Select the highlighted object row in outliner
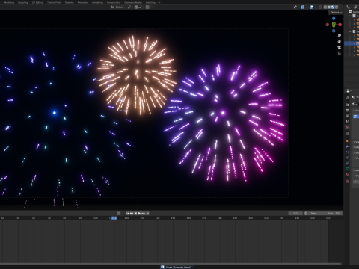This screenshot has height=269, width=359. pos(352,43)
